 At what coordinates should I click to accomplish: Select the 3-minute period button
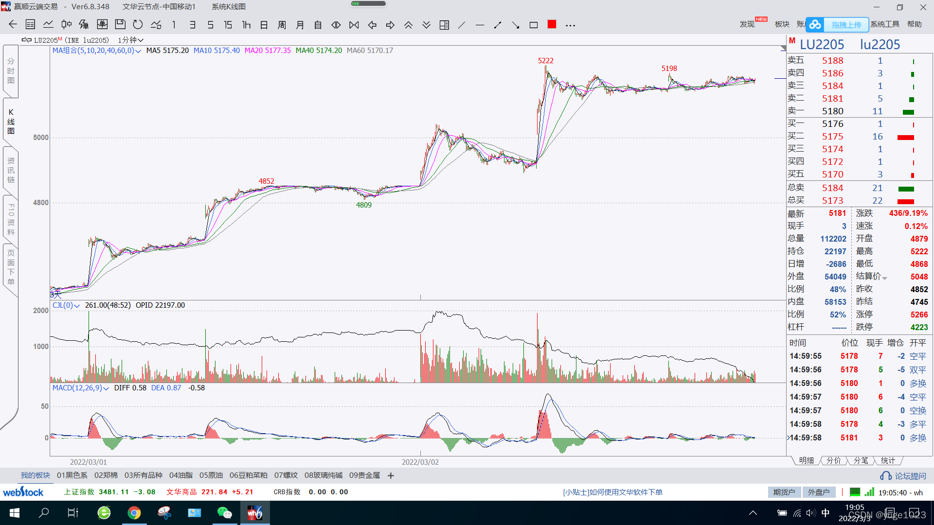click(193, 25)
